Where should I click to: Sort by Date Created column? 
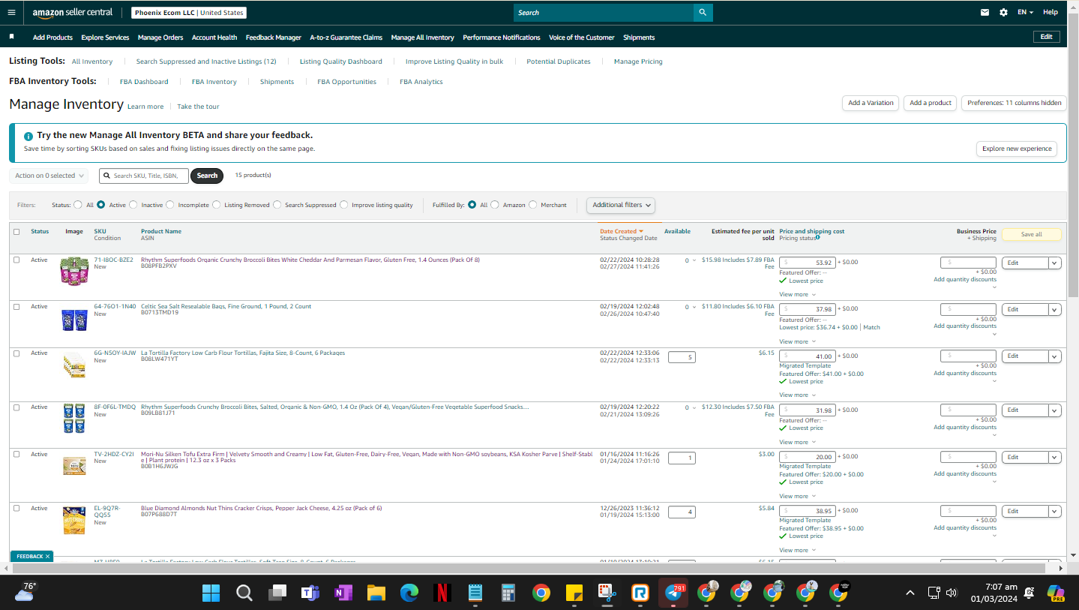click(x=622, y=231)
